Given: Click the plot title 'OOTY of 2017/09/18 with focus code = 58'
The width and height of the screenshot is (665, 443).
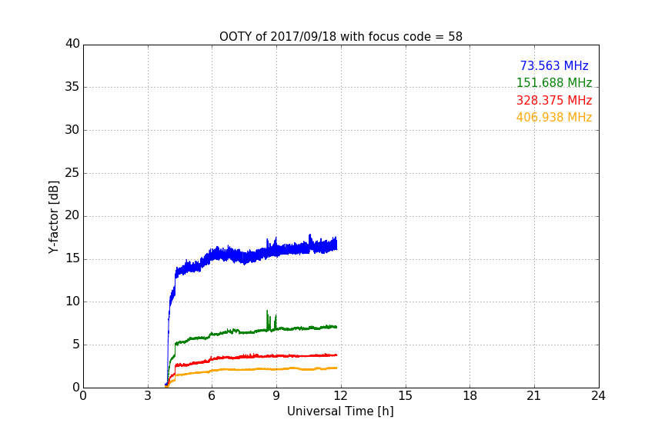Looking at the screenshot, I should pos(340,37).
